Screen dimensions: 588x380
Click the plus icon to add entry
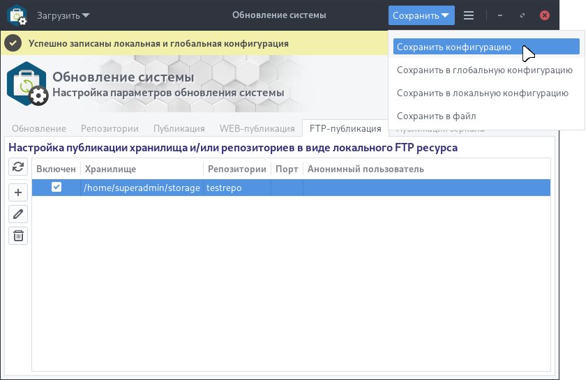[x=18, y=192]
